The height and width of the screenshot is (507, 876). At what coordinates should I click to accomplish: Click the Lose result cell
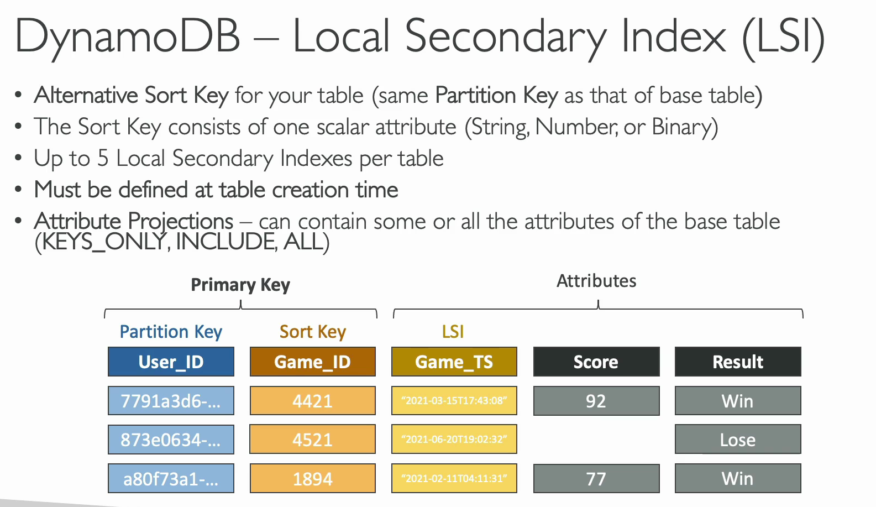click(x=737, y=439)
